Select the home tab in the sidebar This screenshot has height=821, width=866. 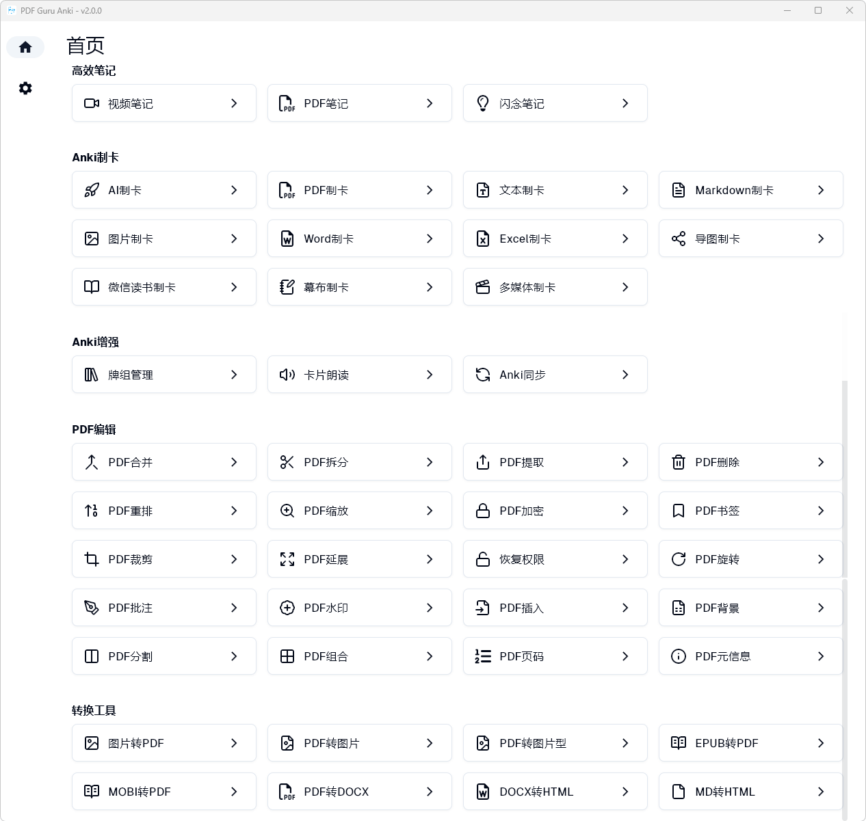(25, 46)
